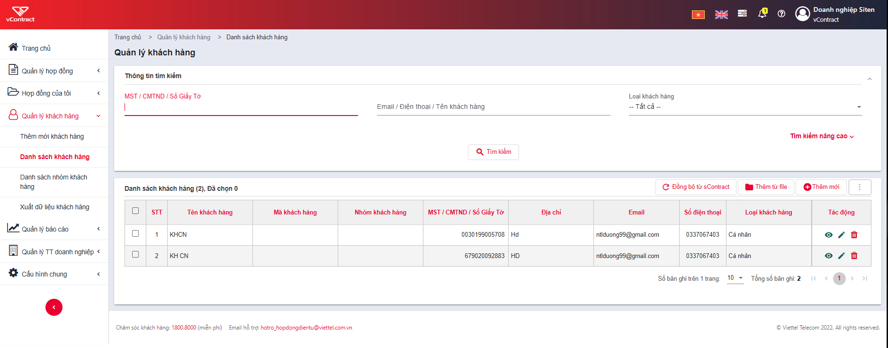This screenshot has width=888, height=348.
Task: Open notifications bell icon
Action: (762, 13)
